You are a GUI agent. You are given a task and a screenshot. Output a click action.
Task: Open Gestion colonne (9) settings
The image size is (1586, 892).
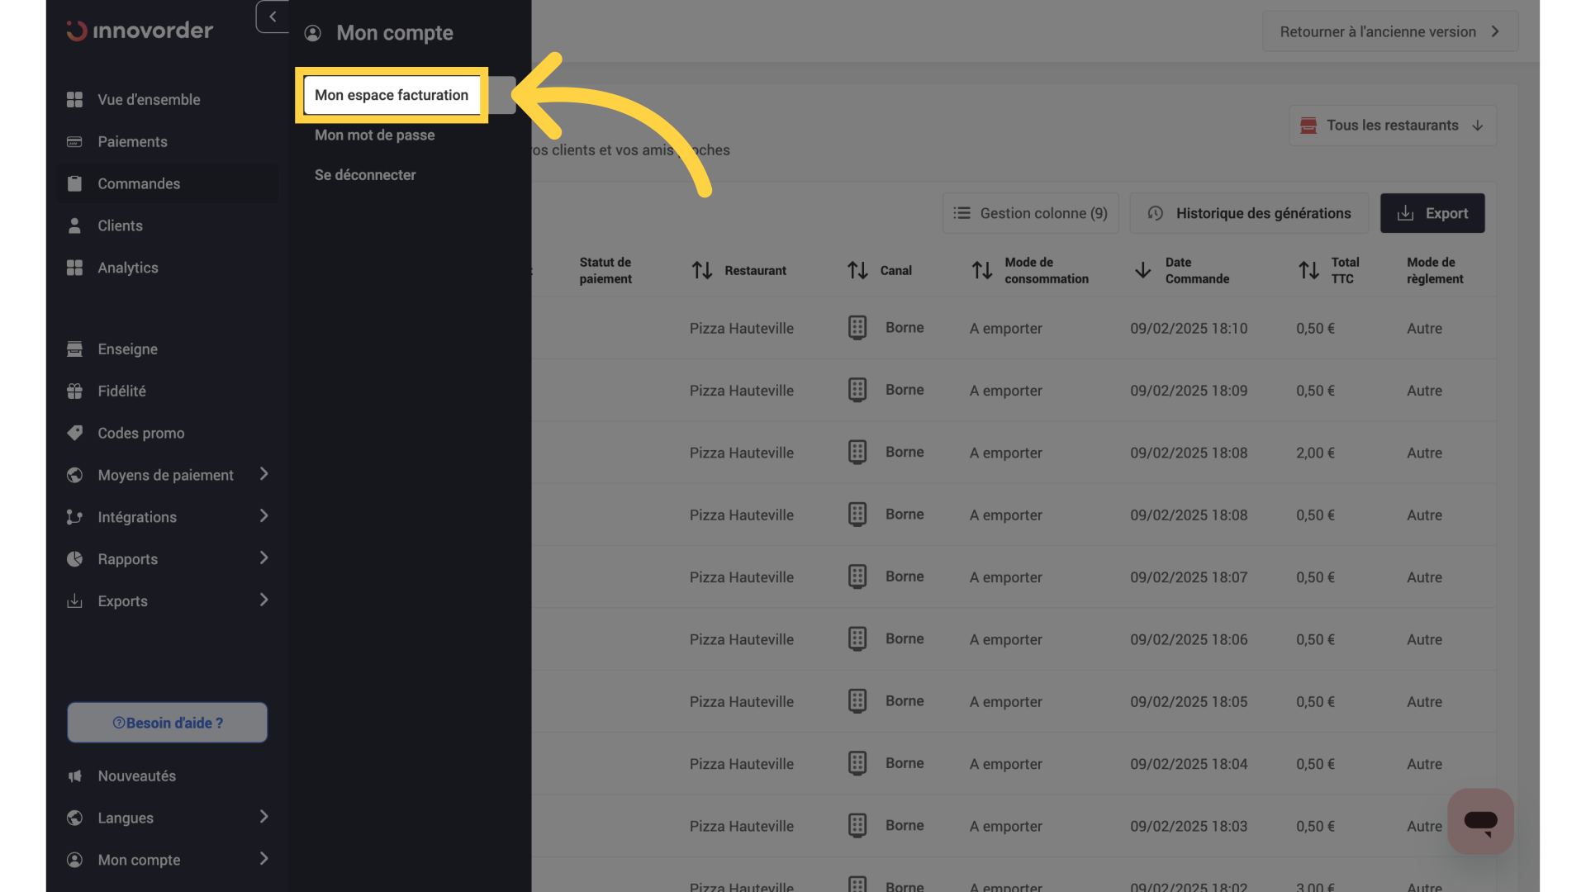tap(1030, 213)
